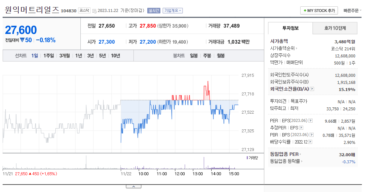Click the 27,915 price axis label

[x=247, y=75]
